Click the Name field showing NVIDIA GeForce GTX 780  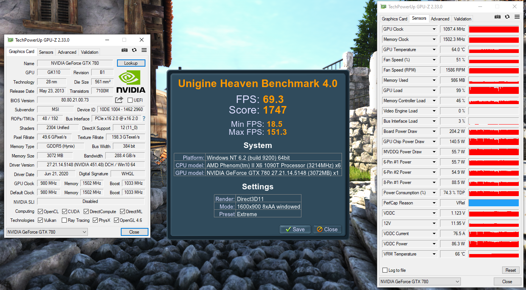[x=75, y=63]
